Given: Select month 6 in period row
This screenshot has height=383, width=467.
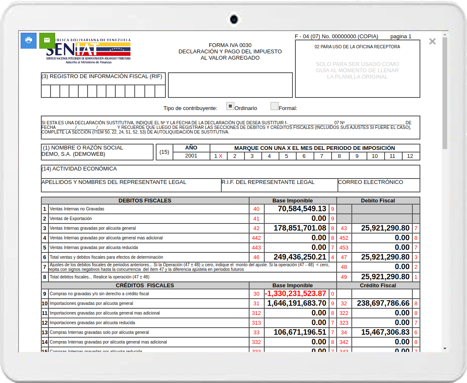Looking at the screenshot, I should click(x=304, y=156).
